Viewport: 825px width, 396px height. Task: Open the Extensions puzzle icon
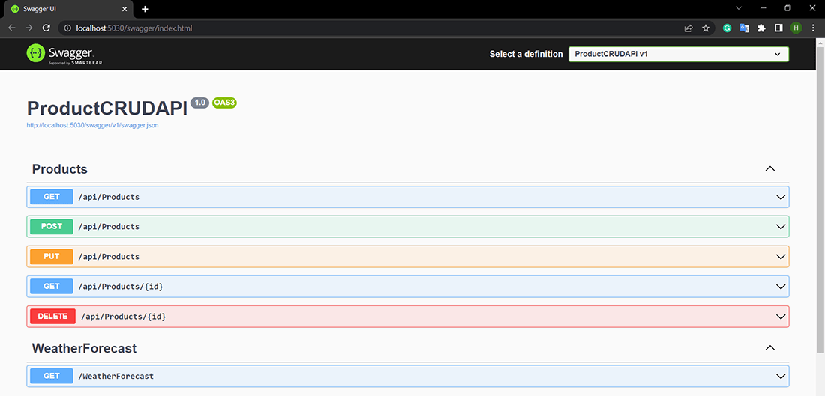click(761, 28)
